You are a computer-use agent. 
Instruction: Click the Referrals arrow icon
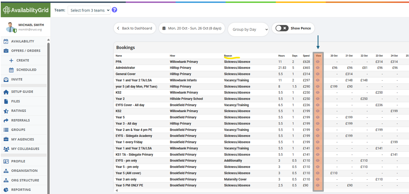point(6,120)
